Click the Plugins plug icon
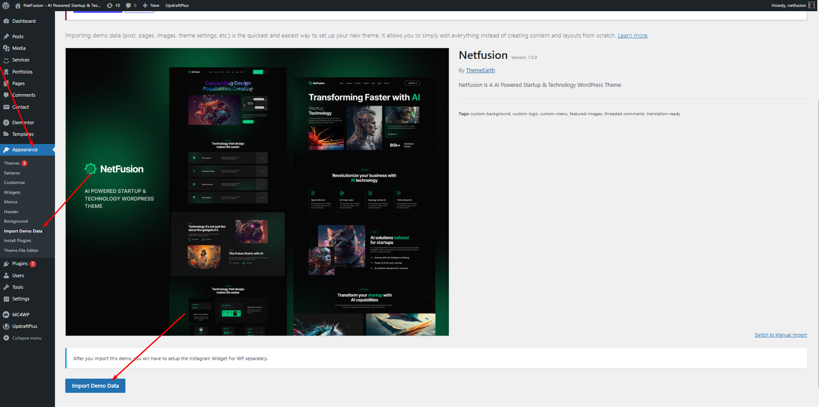This screenshot has width=819, height=407. [6, 264]
